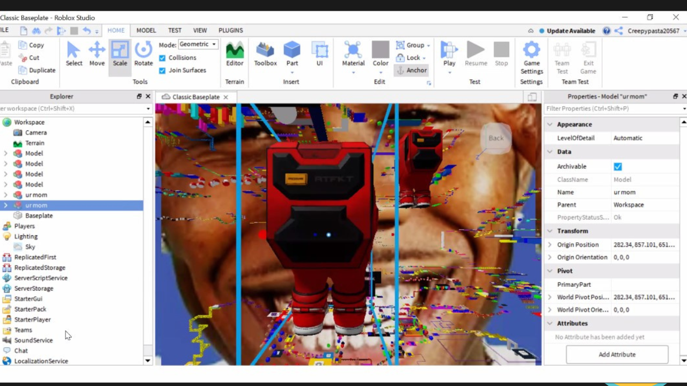Viewport: 687px width, 386px height.
Task: Click the Add Attribute button
Action: (x=617, y=354)
